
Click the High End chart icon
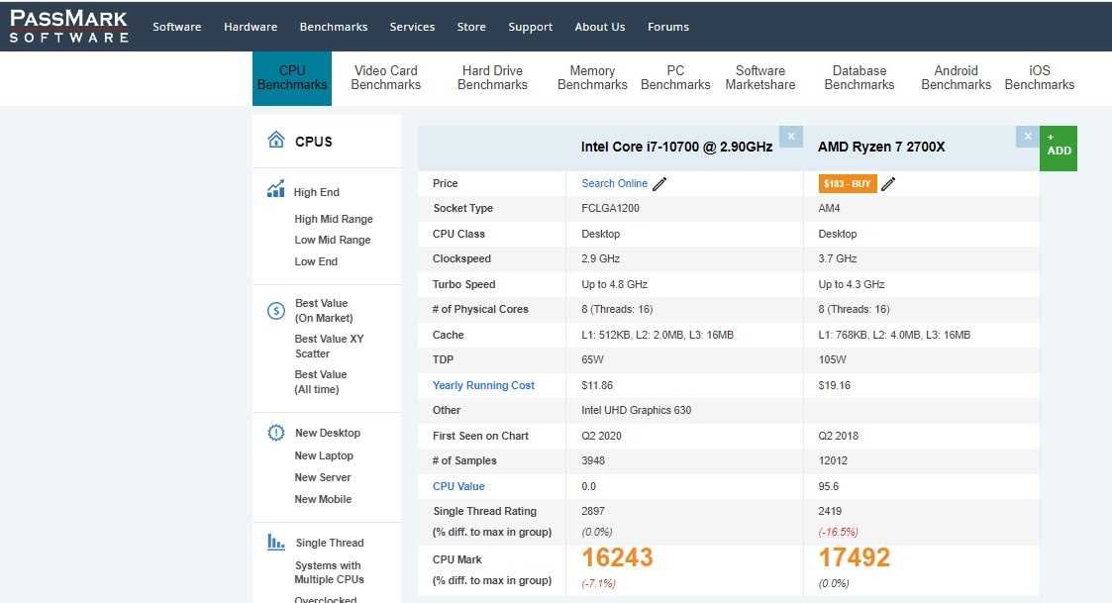(275, 189)
